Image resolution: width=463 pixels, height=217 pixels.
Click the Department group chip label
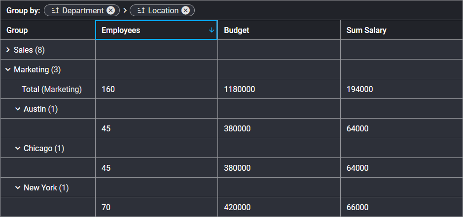click(x=83, y=11)
